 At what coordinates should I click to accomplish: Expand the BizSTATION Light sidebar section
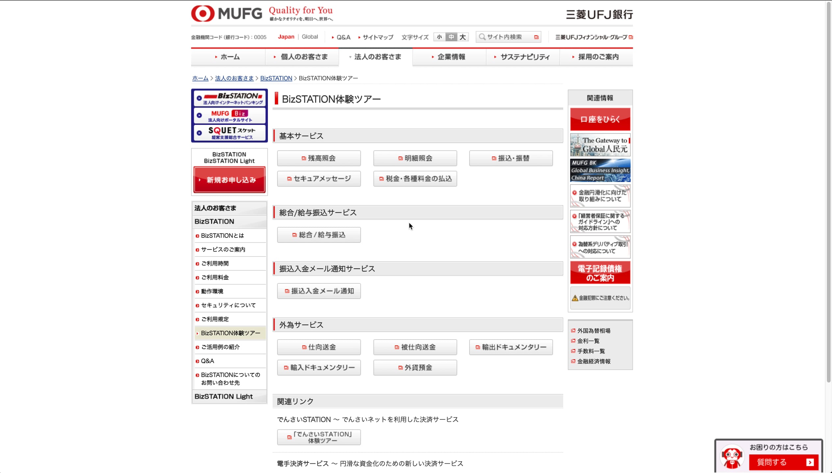[x=224, y=396]
